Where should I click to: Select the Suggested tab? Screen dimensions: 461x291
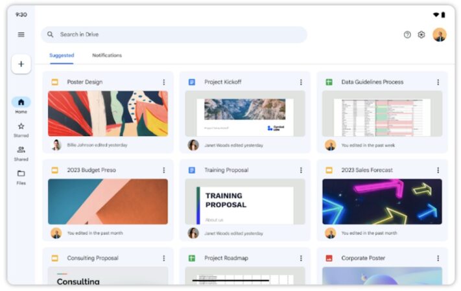point(62,55)
